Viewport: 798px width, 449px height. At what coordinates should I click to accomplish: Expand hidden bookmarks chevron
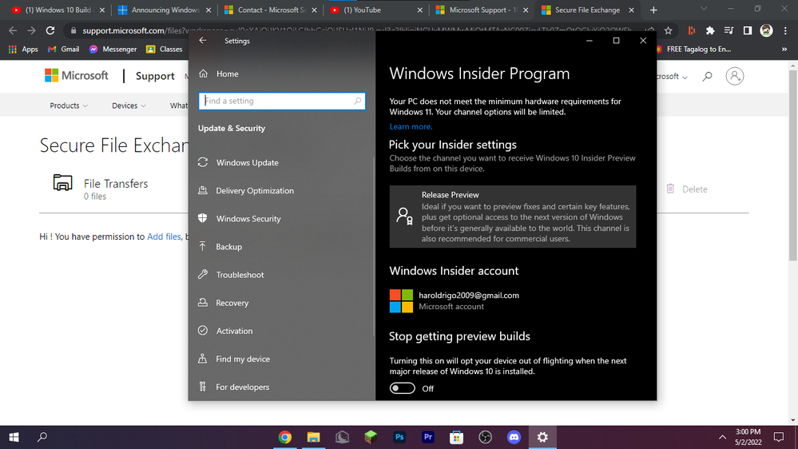(x=784, y=49)
